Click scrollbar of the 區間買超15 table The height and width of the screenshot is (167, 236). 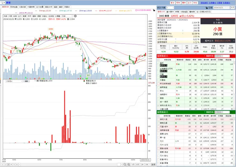click(234, 85)
